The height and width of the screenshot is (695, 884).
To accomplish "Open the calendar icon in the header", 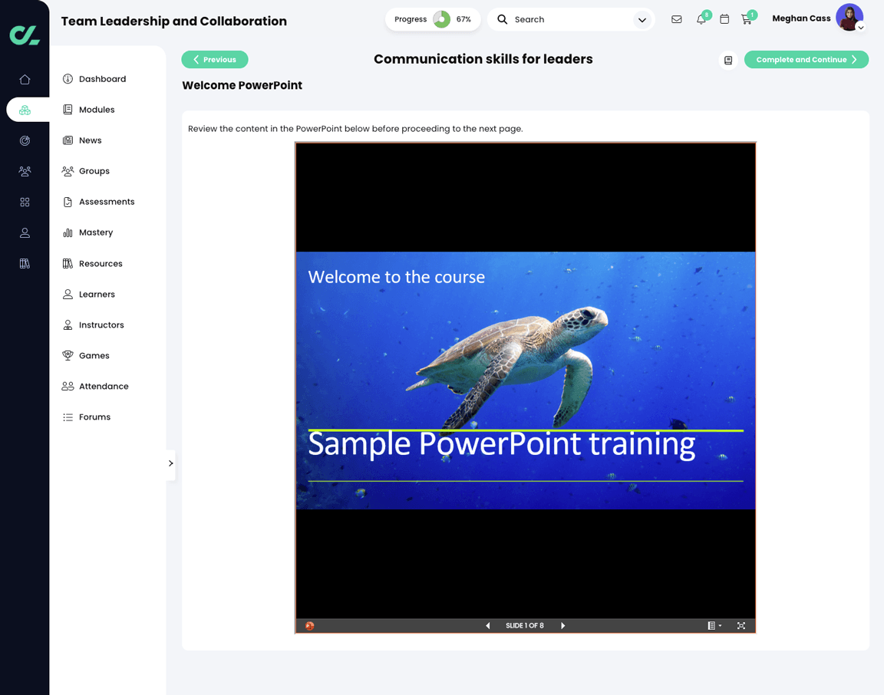I will click(724, 18).
